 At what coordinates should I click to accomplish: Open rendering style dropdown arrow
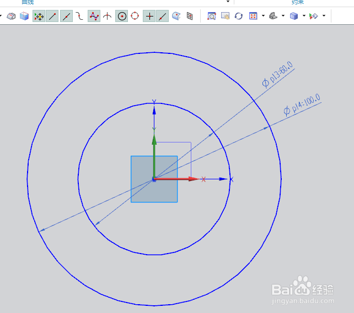[304, 16]
